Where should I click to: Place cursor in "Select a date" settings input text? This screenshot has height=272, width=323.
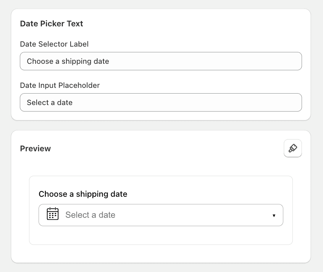tap(50, 103)
